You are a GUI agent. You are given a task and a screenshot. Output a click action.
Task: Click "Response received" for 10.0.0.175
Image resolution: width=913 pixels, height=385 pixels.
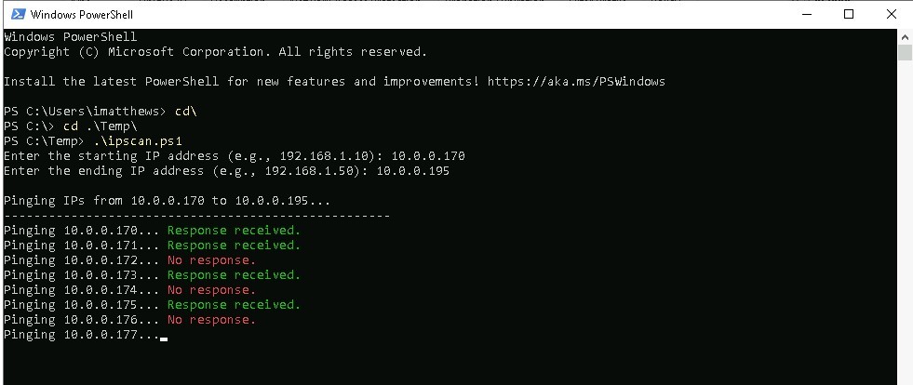point(234,305)
